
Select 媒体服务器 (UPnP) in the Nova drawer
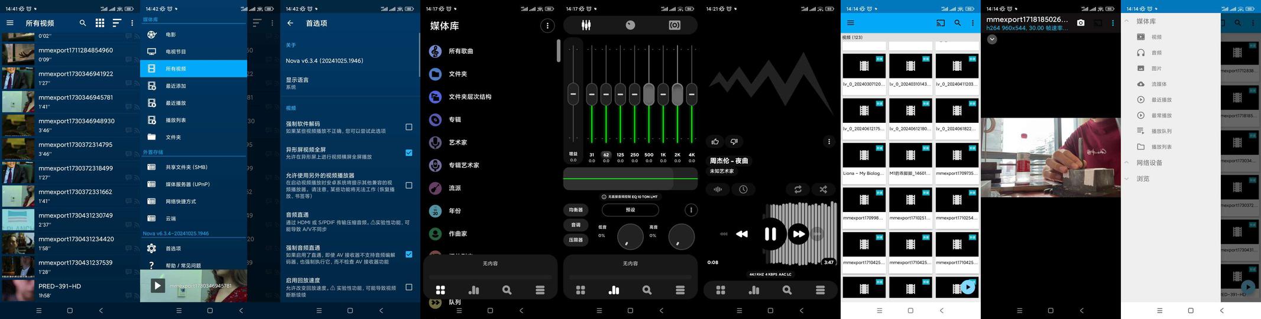coord(193,184)
